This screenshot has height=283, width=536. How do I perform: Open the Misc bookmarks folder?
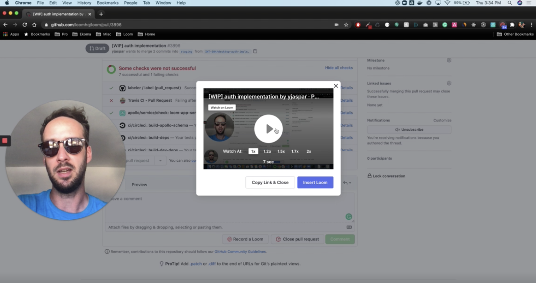click(x=103, y=34)
